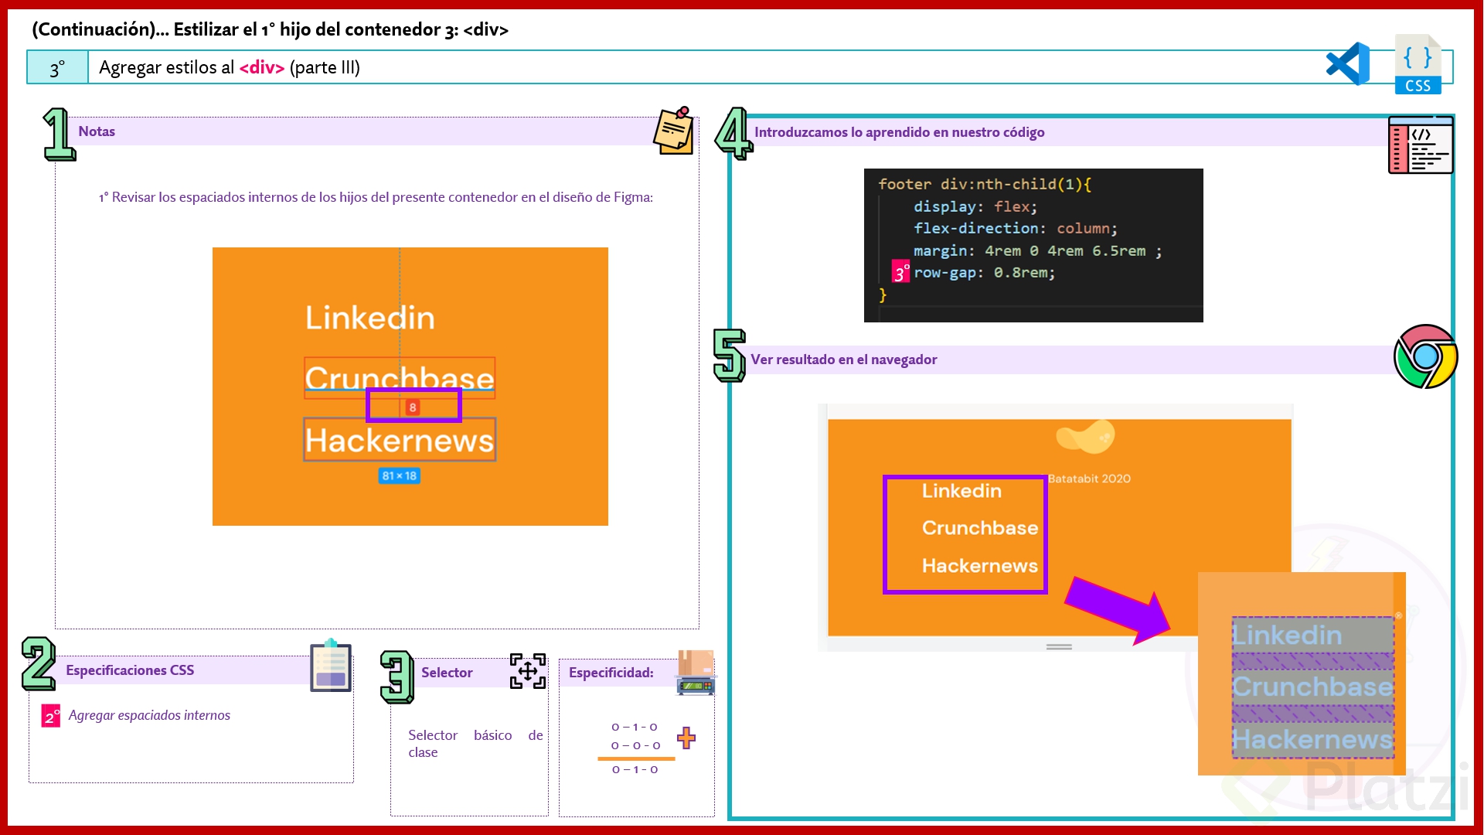Click the 'Especificaciones CSS' heading
The image size is (1484, 835).
(130, 670)
